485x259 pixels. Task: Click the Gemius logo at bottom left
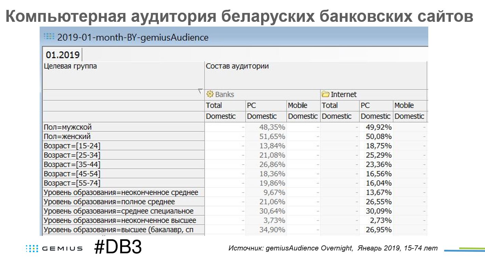click(54, 248)
